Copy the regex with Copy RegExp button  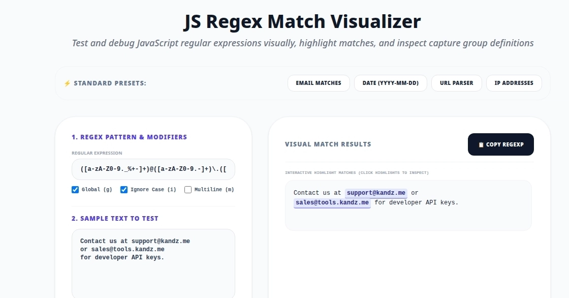(501, 144)
